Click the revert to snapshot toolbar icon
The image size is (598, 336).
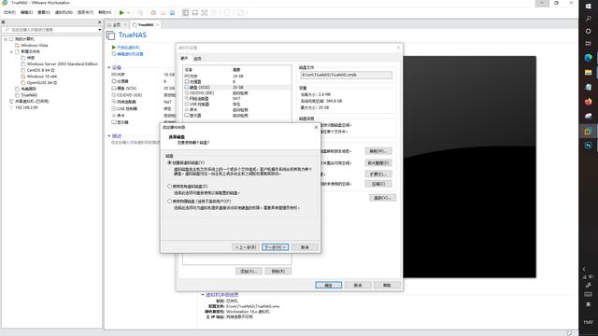point(163,12)
